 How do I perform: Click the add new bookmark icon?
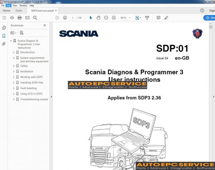21,33
